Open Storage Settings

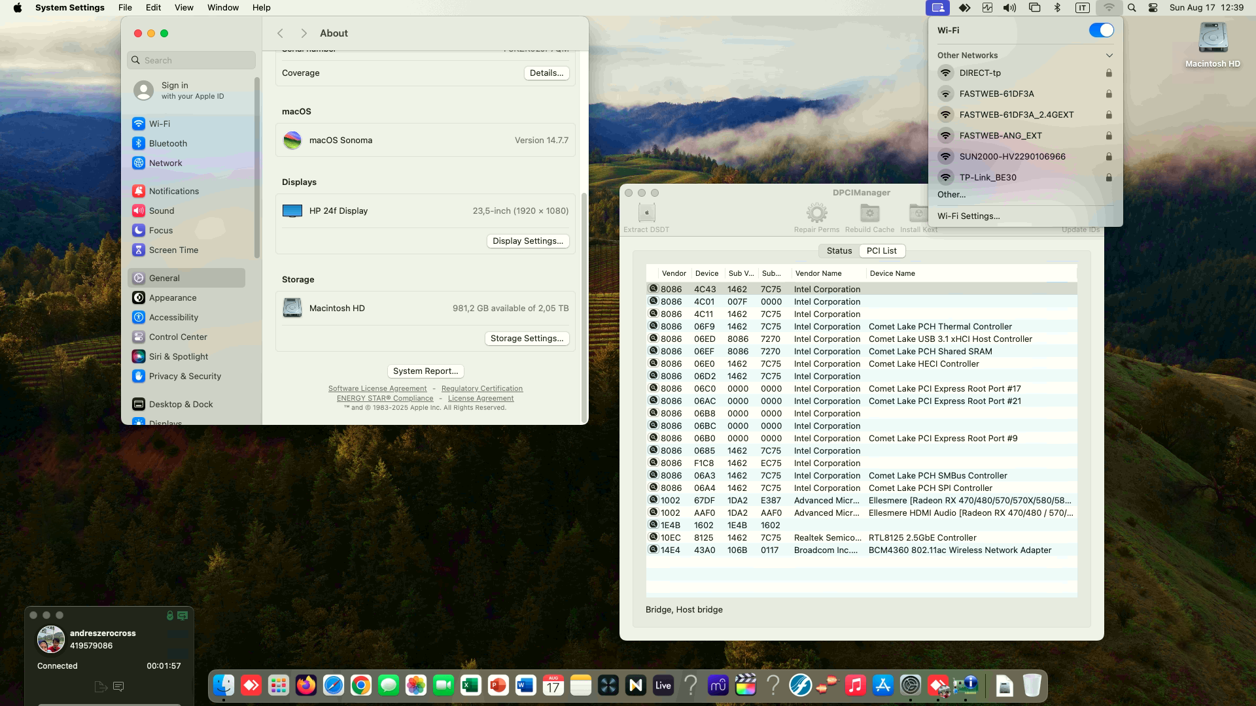pyautogui.click(x=527, y=339)
